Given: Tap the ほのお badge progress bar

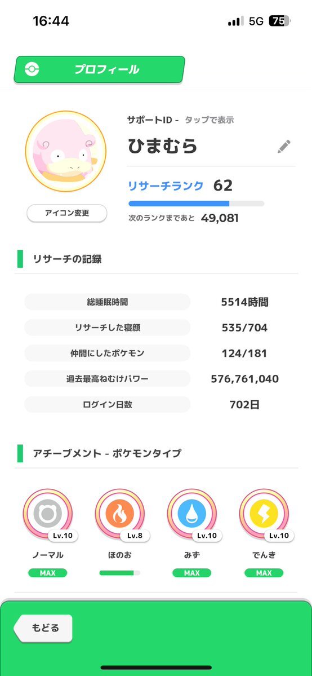Looking at the screenshot, I should click(120, 573).
